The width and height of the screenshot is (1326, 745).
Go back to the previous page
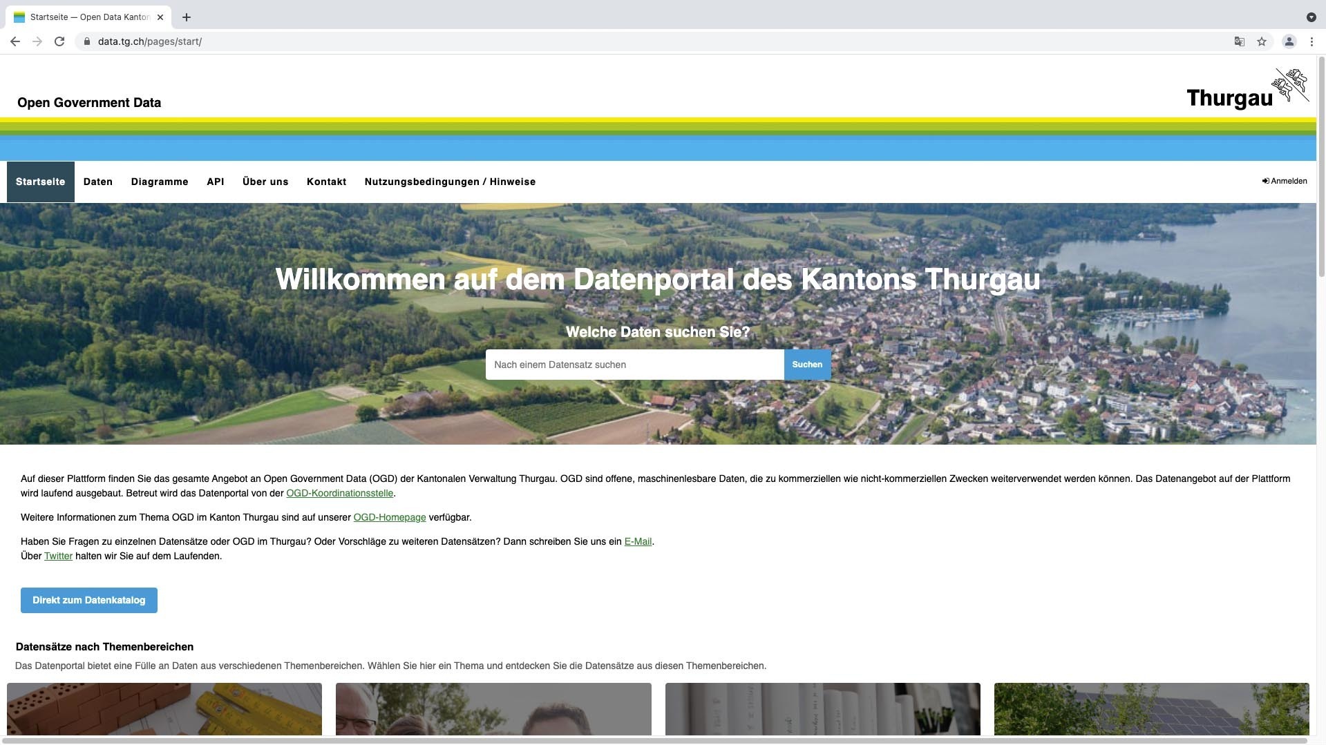15,41
